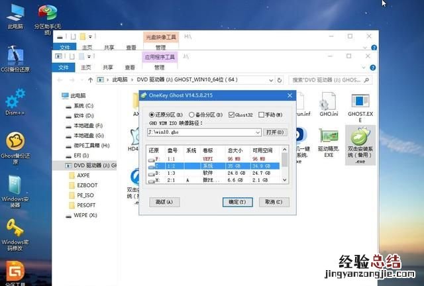Select 还原分区 radio button
The width and height of the screenshot is (424, 286).
pos(152,115)
